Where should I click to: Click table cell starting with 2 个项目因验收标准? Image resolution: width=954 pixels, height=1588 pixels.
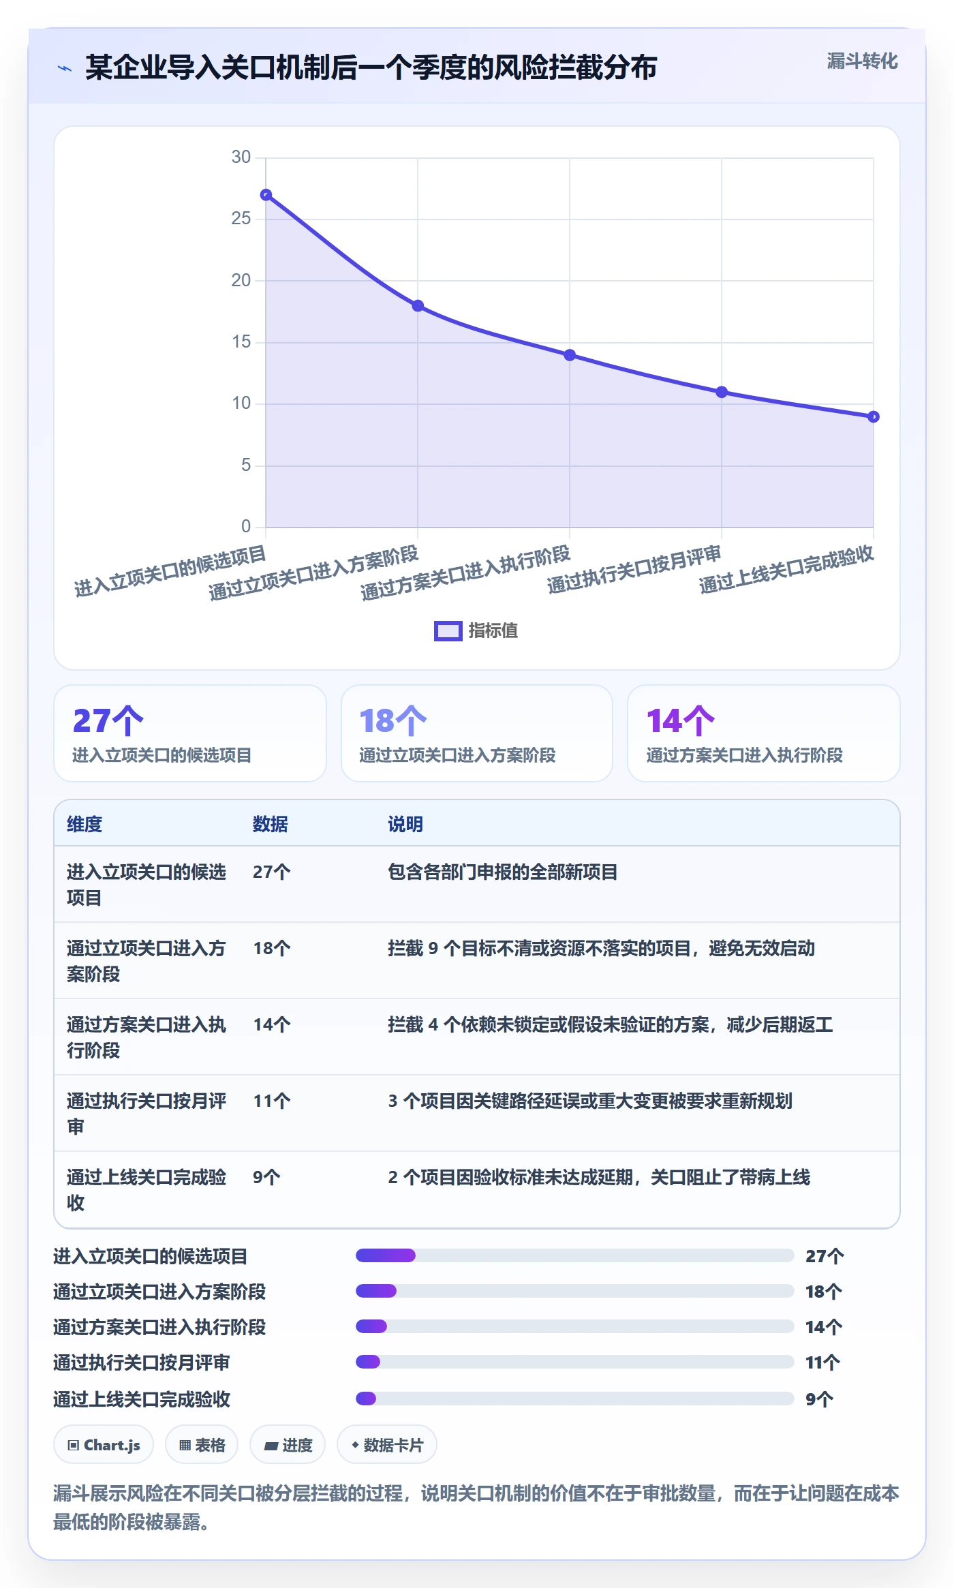[599, 1178]
